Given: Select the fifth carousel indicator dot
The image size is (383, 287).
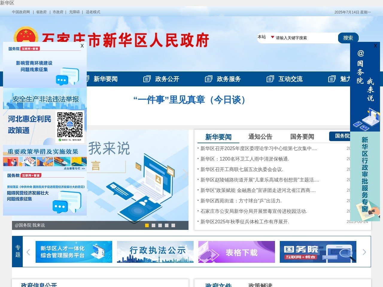Looking at the screenshot, I should 173,225.
